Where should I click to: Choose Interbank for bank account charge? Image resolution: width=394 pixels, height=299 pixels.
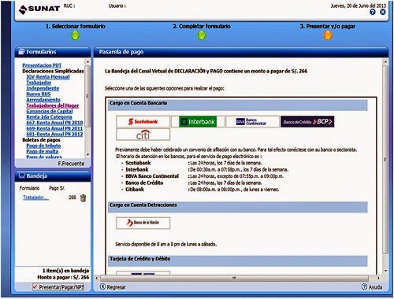click(198, 122)
